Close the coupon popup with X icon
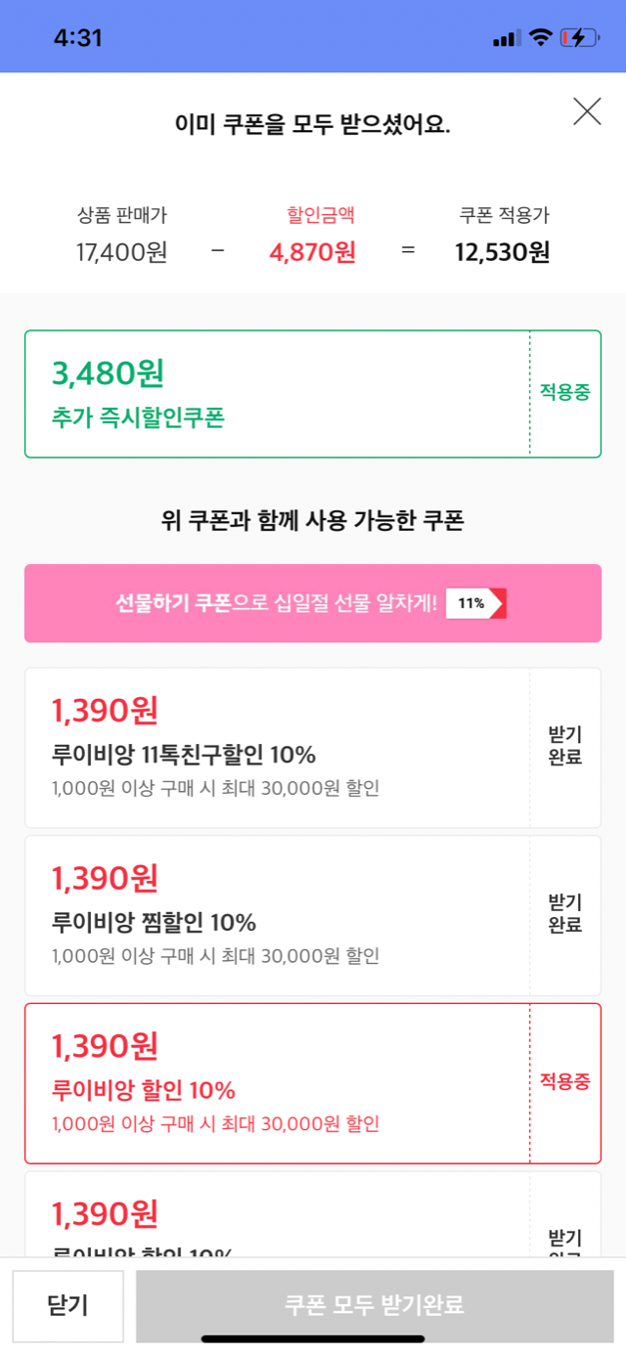This screenshot has height=1355, width=626. [587, 111]
